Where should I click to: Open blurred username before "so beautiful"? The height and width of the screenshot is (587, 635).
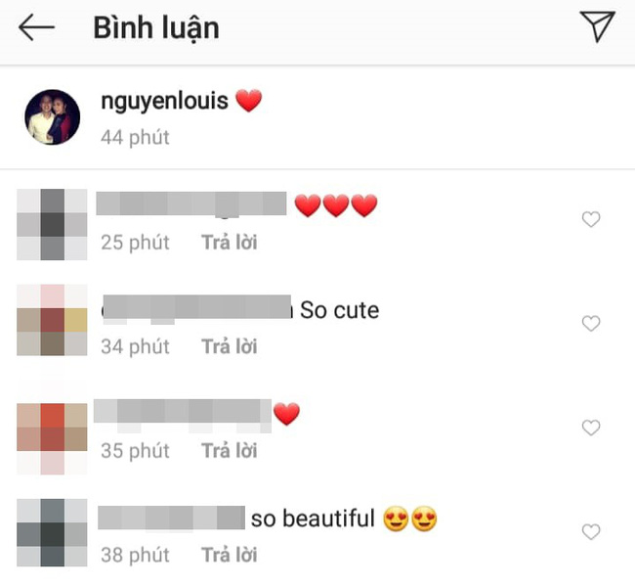pos(171,518)
